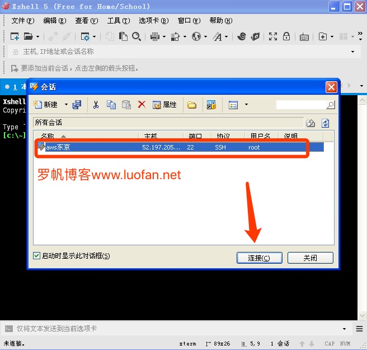Expand the view mode dropdown arrow in dialog

point(246,105)
